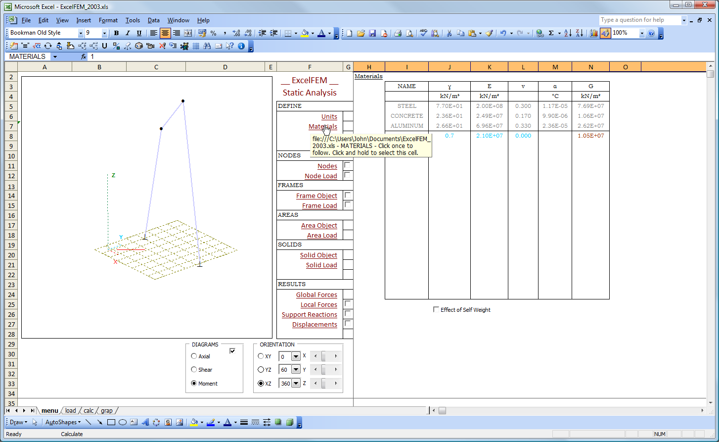Follow the Node Load link

(x=321, y=176)
